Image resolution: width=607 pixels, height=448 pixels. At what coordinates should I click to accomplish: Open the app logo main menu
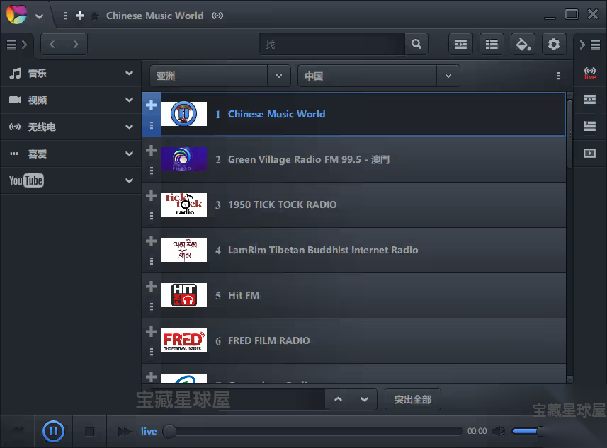pos(16,15)
